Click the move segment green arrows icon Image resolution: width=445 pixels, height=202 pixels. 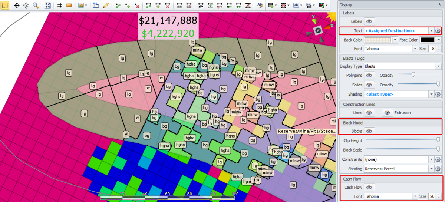[148, 5]
